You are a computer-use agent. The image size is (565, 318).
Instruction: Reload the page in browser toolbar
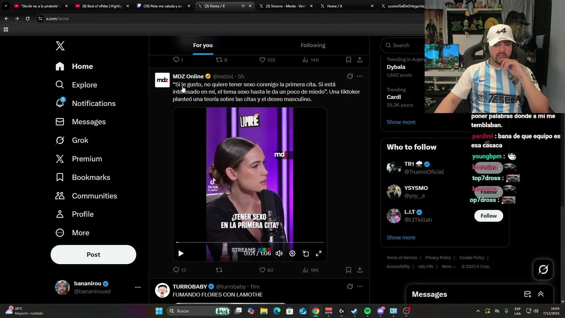[27, 19]
